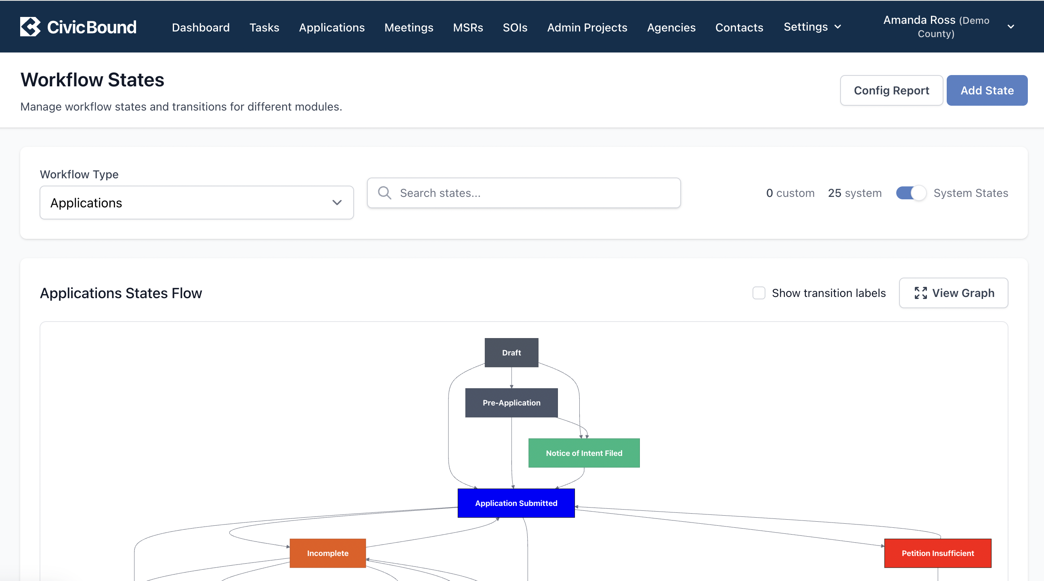The height and width of the screenshot is (581, 1044).
Task: Click the expand icon in View Graph
Action: click(x=920, y=293)
